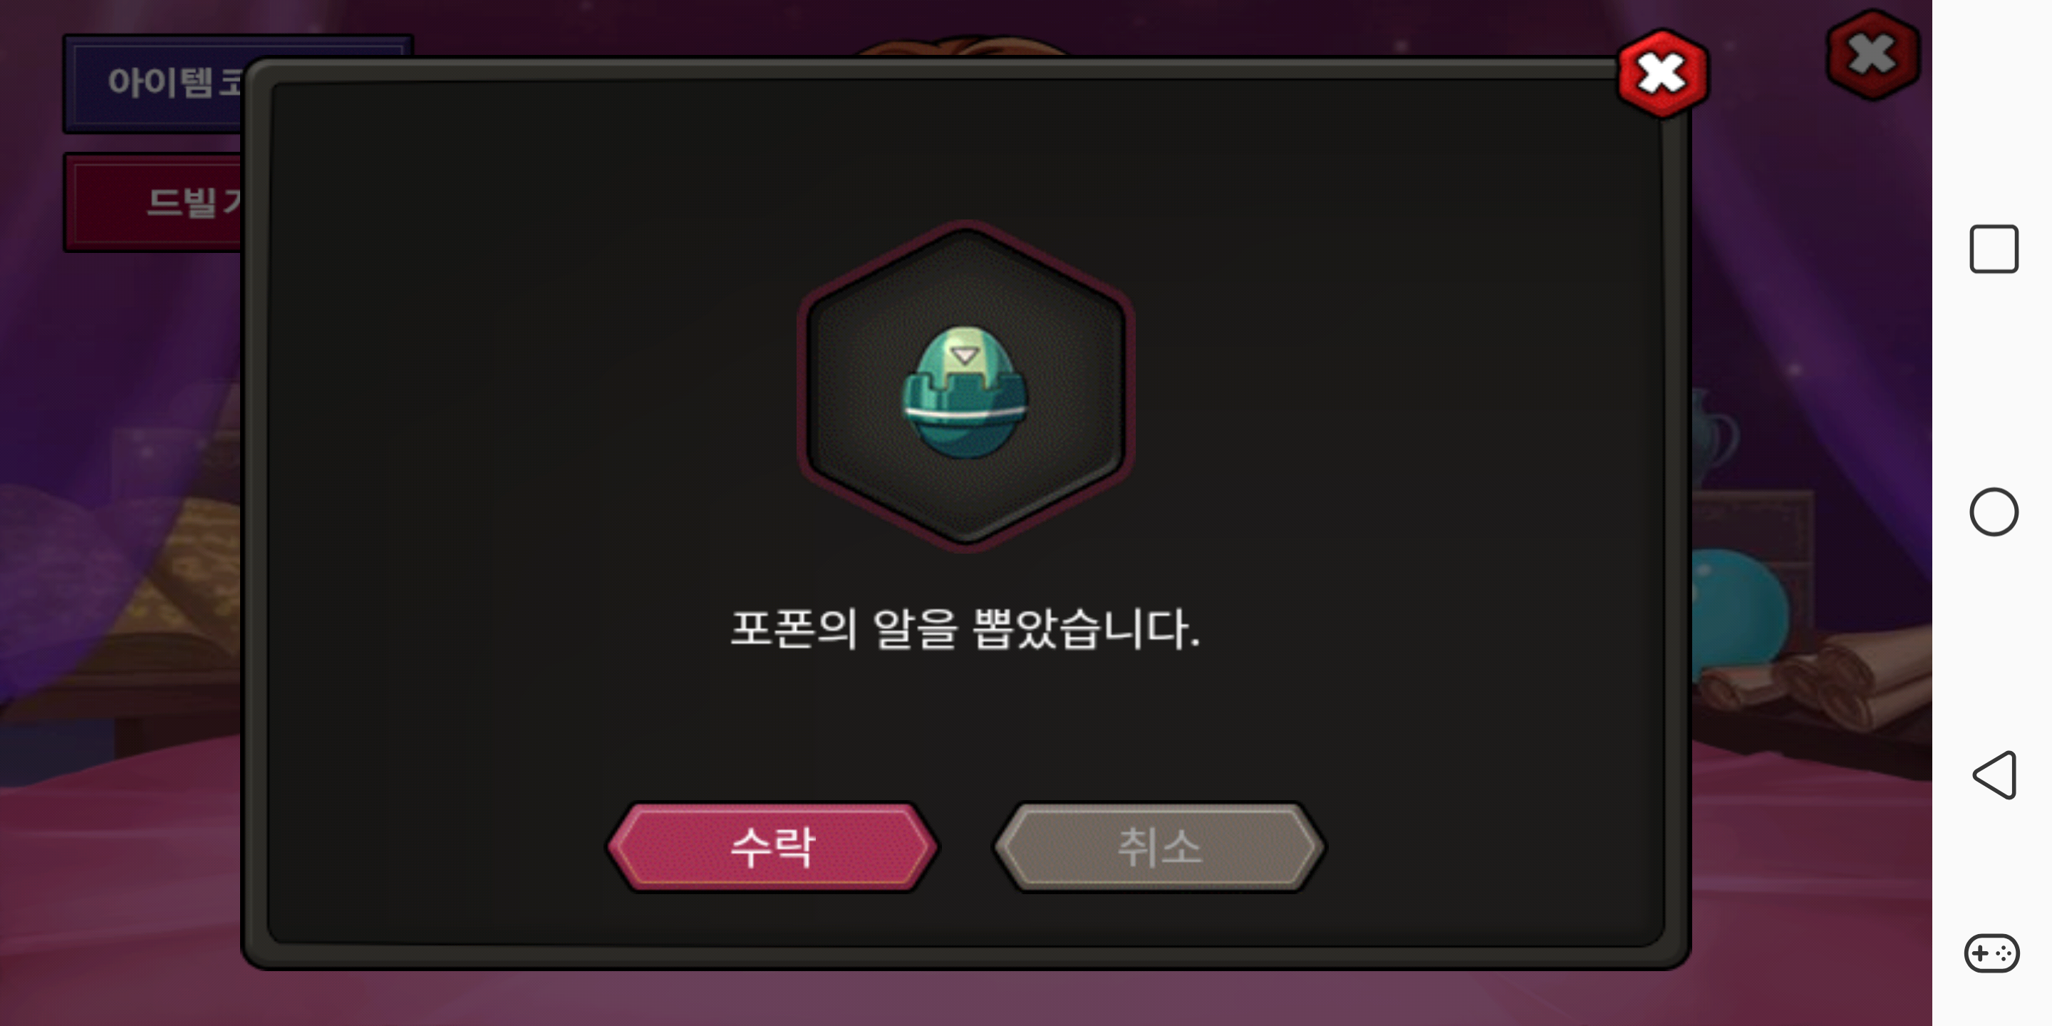Open the gamepad controller icon

(x=1992, y=953)
